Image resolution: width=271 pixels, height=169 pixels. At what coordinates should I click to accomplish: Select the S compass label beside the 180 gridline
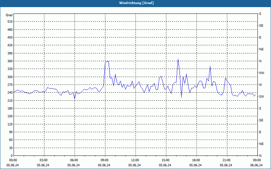(260, 108)
